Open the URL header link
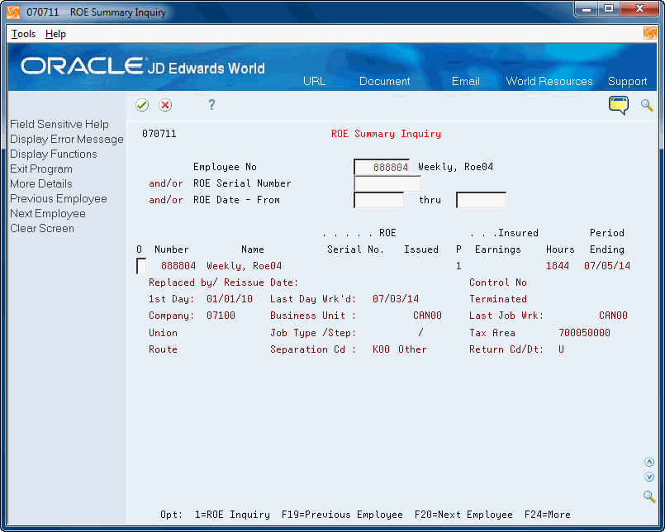The width and height of the screenshot is (665, 532). 314,81
